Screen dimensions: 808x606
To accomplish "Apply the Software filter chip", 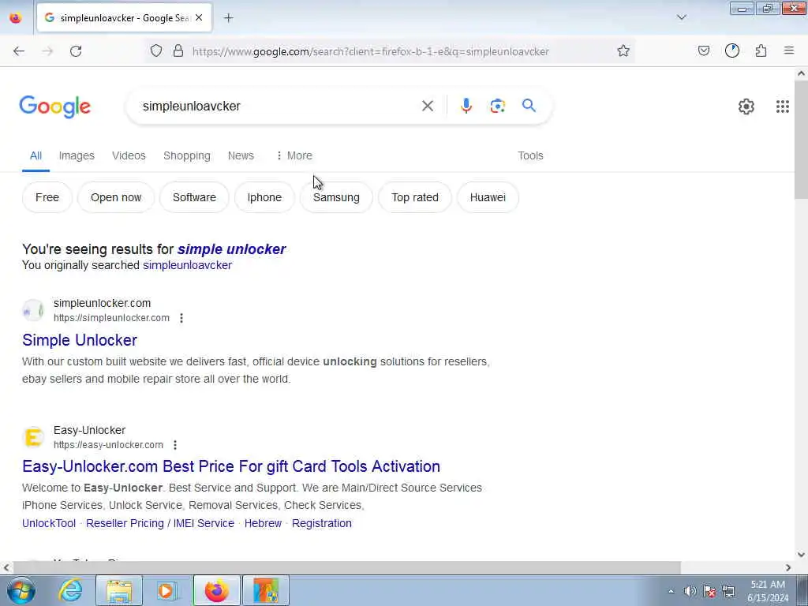I will point(194,197).
